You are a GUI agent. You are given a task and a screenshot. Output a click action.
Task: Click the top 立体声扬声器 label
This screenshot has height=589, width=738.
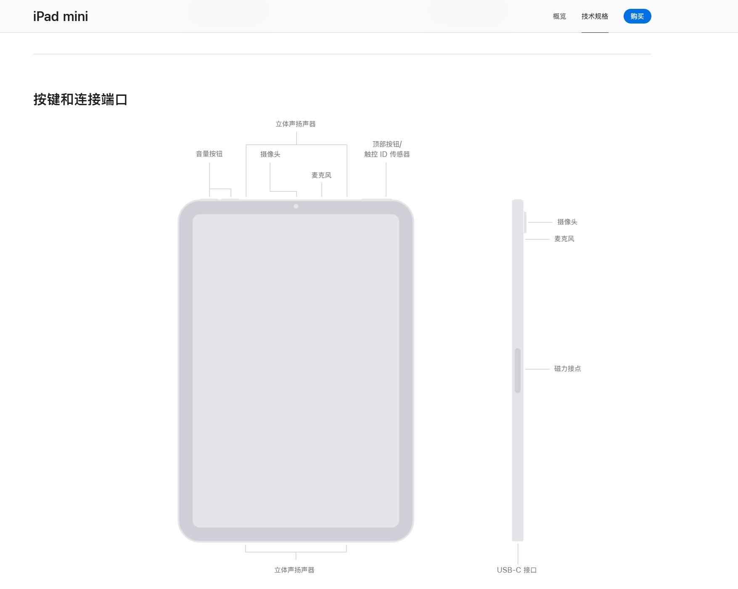[x=296, y=124]
